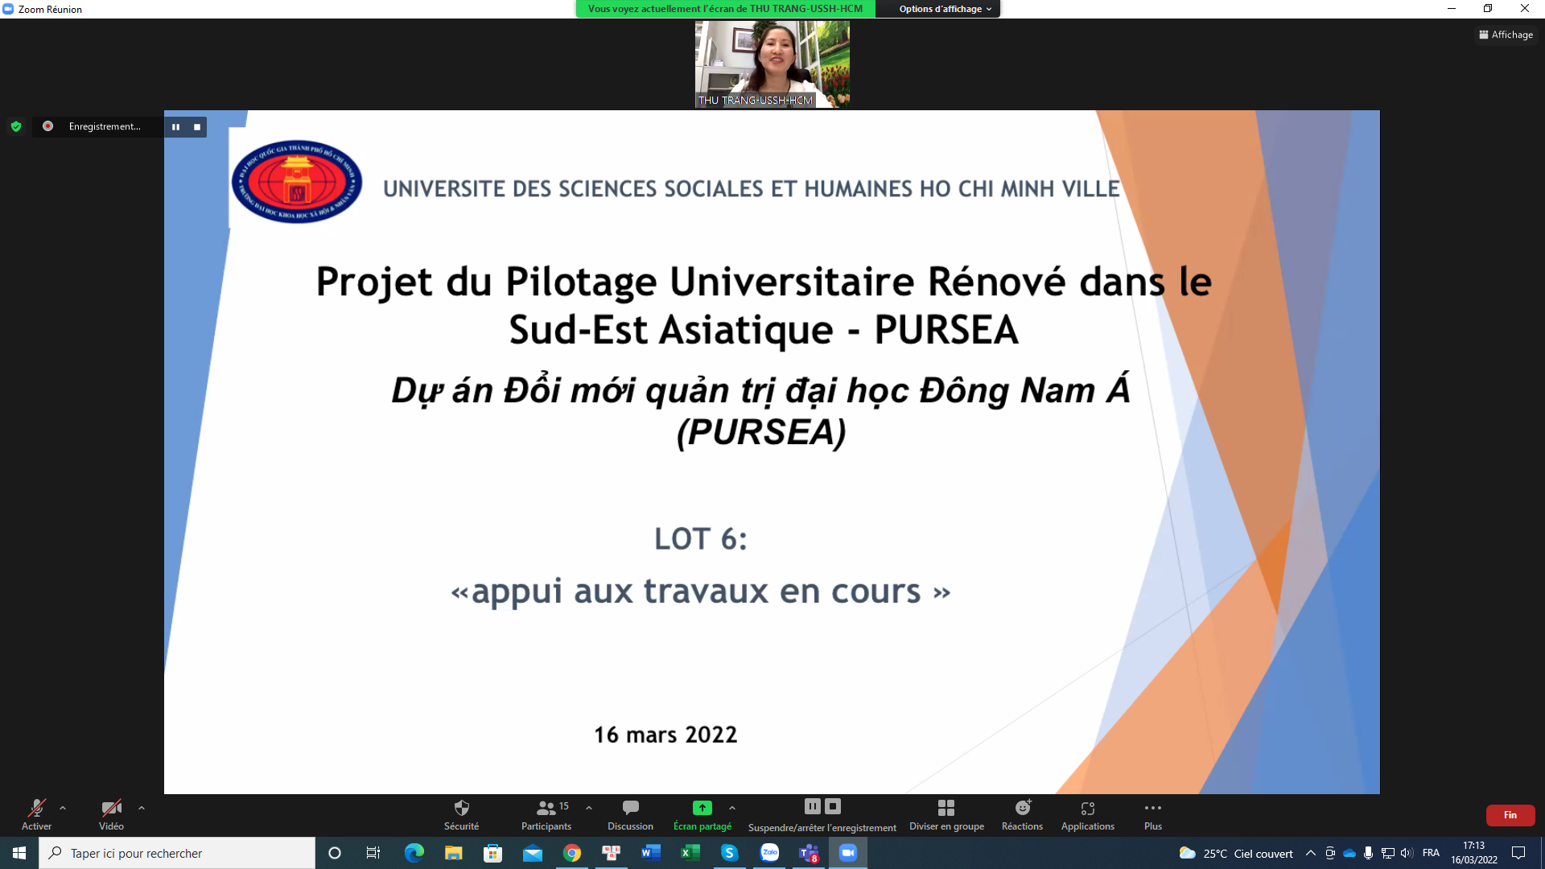Open the Applications icon
This screenshot has height=869, width=1545.
tap(1087, 808)
